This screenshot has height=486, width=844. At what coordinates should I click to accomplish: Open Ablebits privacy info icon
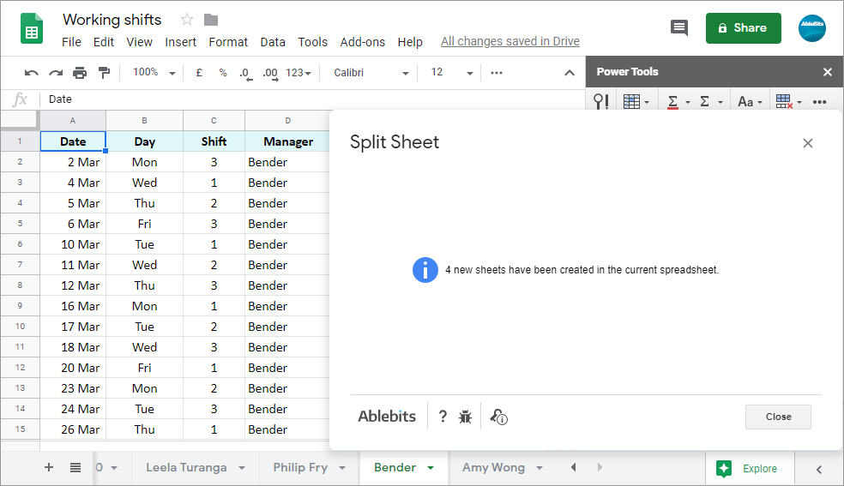pyautogui.click(x=498, y=417)
